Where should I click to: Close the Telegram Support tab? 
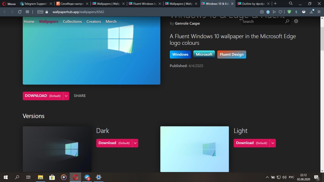point(51,4)
